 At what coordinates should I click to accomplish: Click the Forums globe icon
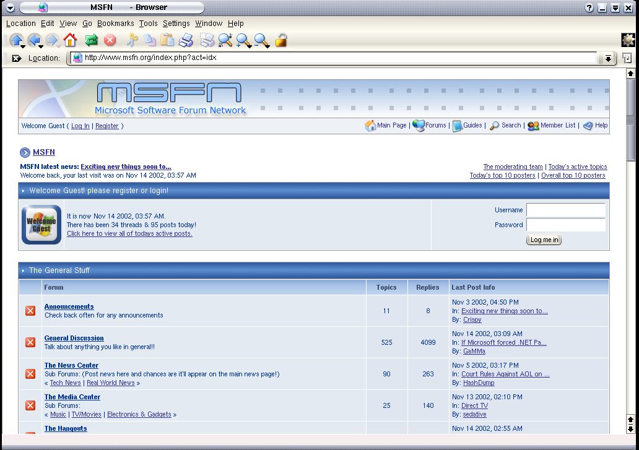click(419, 126)
